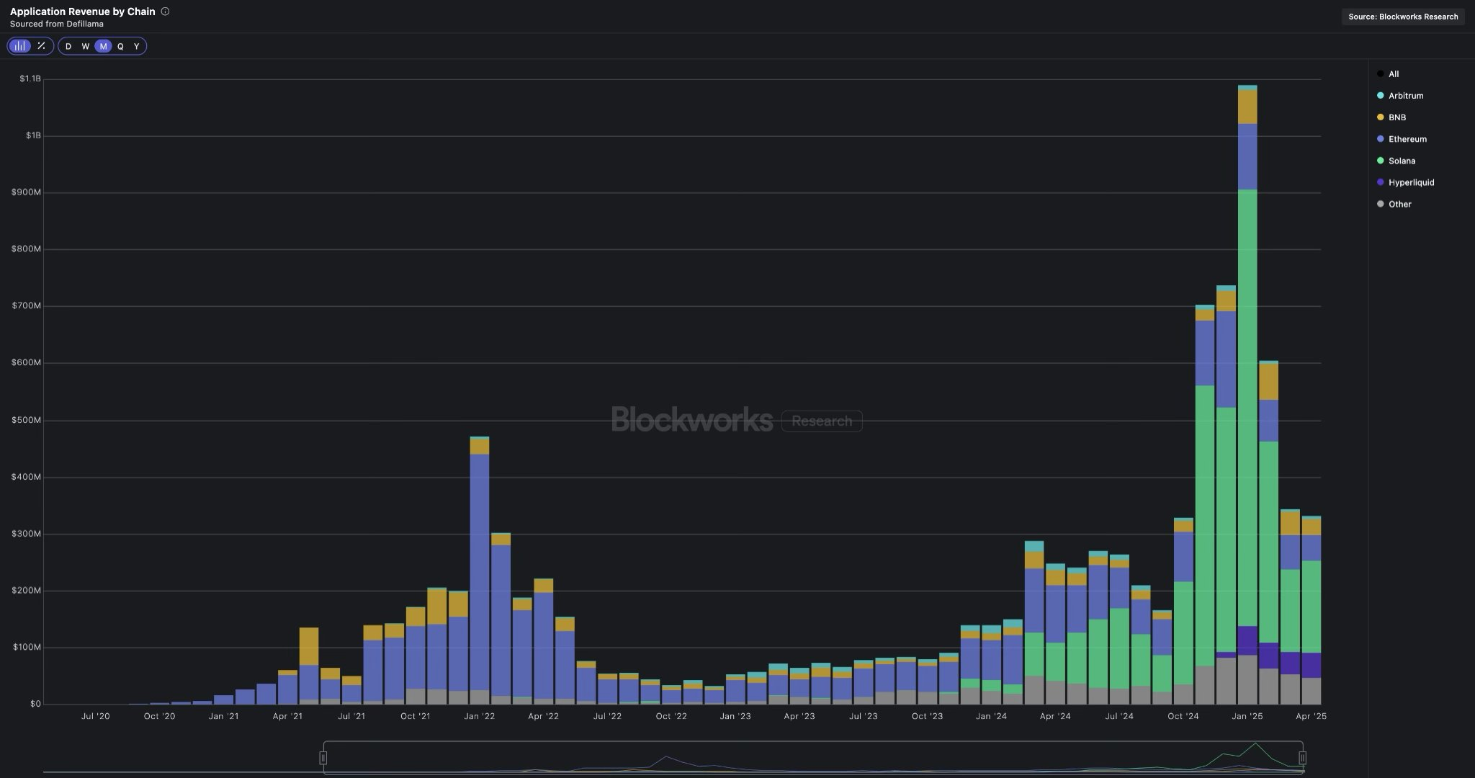
Task: Click the Solana legend color dot
Action: click(x=1380, y=161)
